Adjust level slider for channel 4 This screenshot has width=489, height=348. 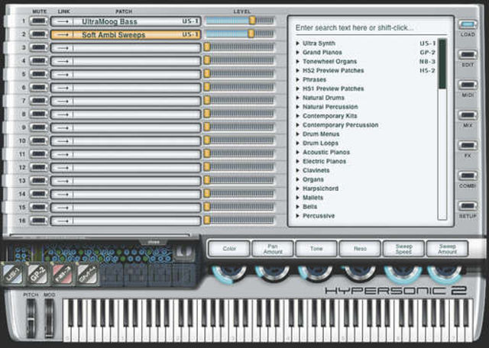(x=239, y=60)
